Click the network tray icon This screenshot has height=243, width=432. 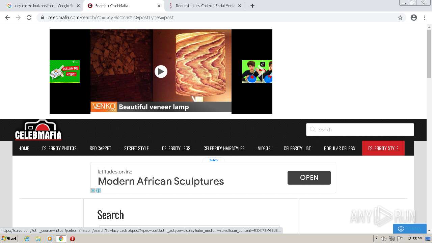[x=391, y=239]
